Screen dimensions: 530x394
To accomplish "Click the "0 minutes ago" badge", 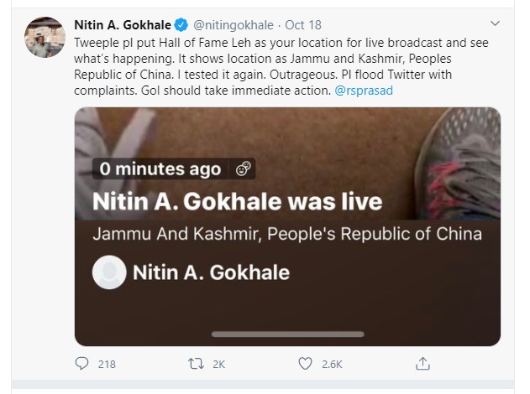I will pyautogui.click(x=160, y=169).
